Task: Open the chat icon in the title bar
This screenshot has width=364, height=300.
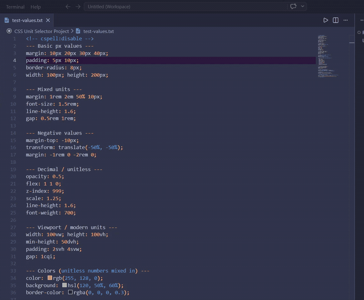Action: (293, 6)
